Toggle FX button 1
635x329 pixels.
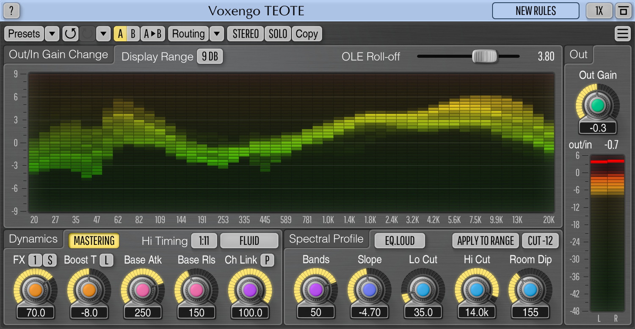click(x=35, y=260)
